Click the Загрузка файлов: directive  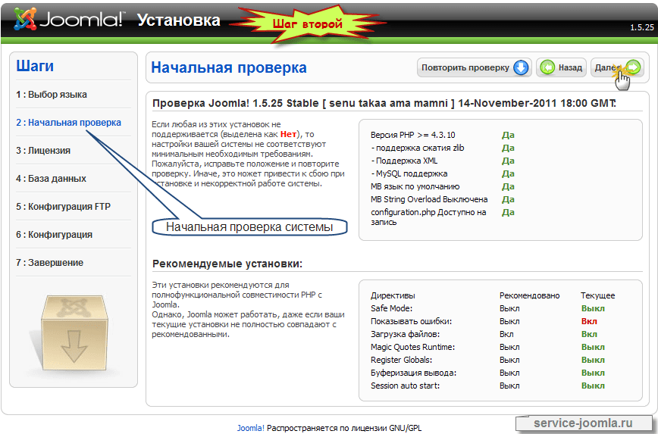tap(406, 335)
